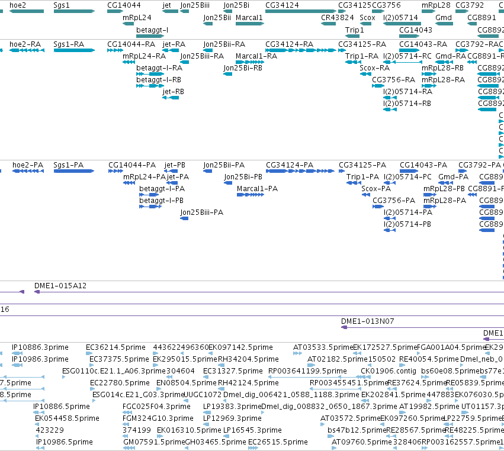
Task: Select the CG34124-RA transcript label
Action: pos(289,44)
